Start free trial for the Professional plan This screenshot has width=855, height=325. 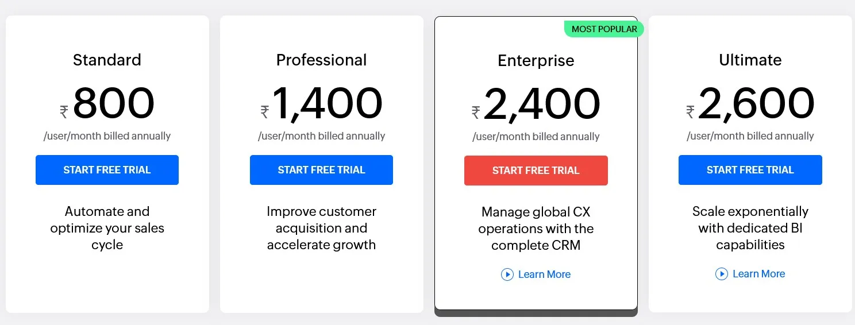[321, 170]
